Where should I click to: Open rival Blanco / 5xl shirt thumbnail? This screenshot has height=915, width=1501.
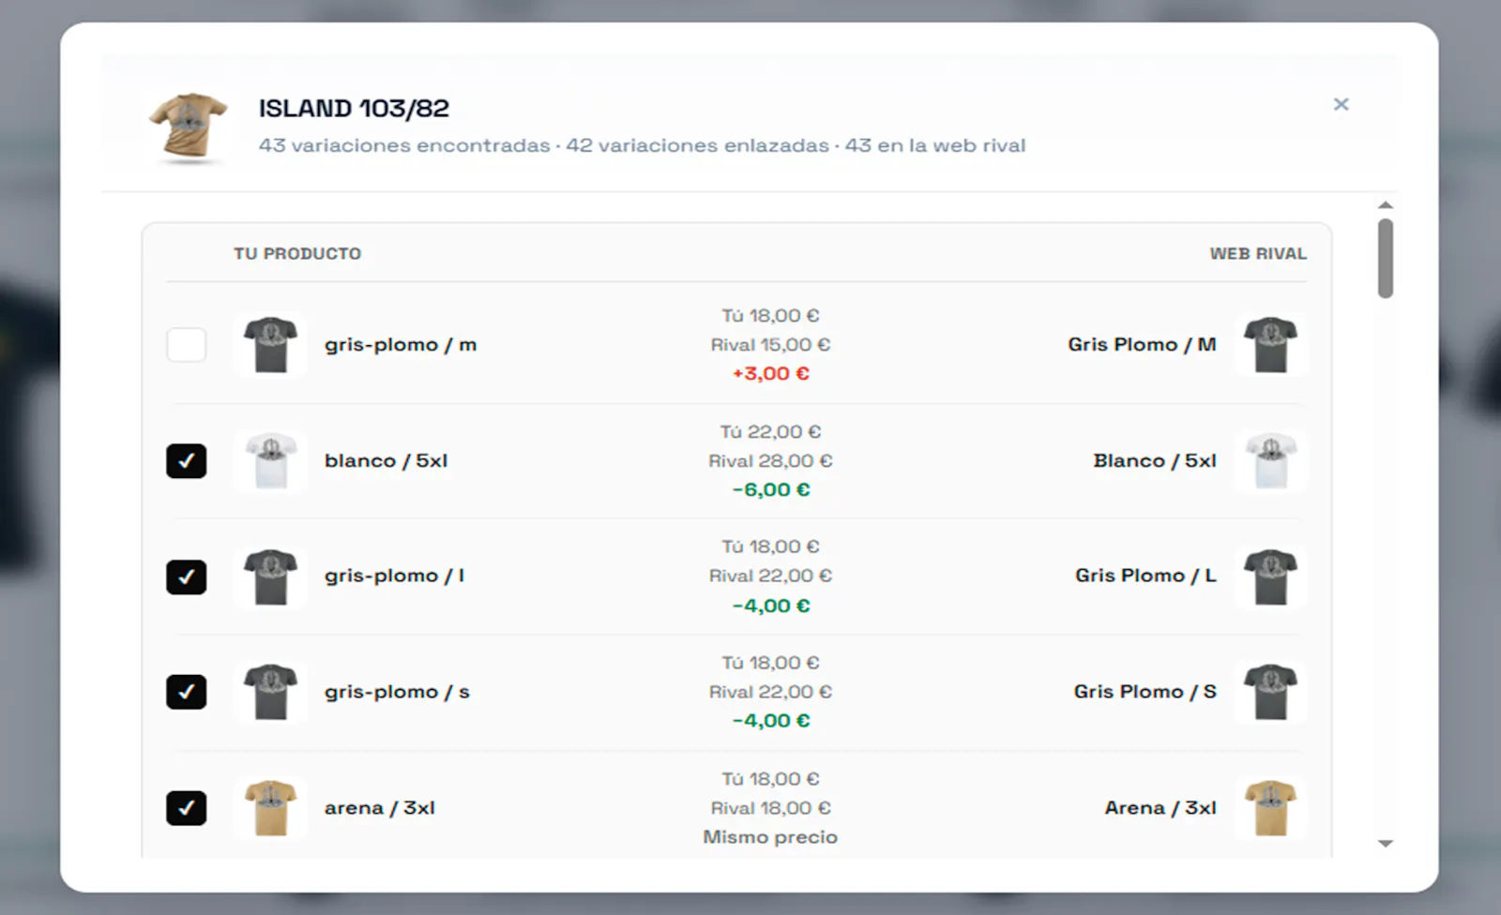point(1271,461)
